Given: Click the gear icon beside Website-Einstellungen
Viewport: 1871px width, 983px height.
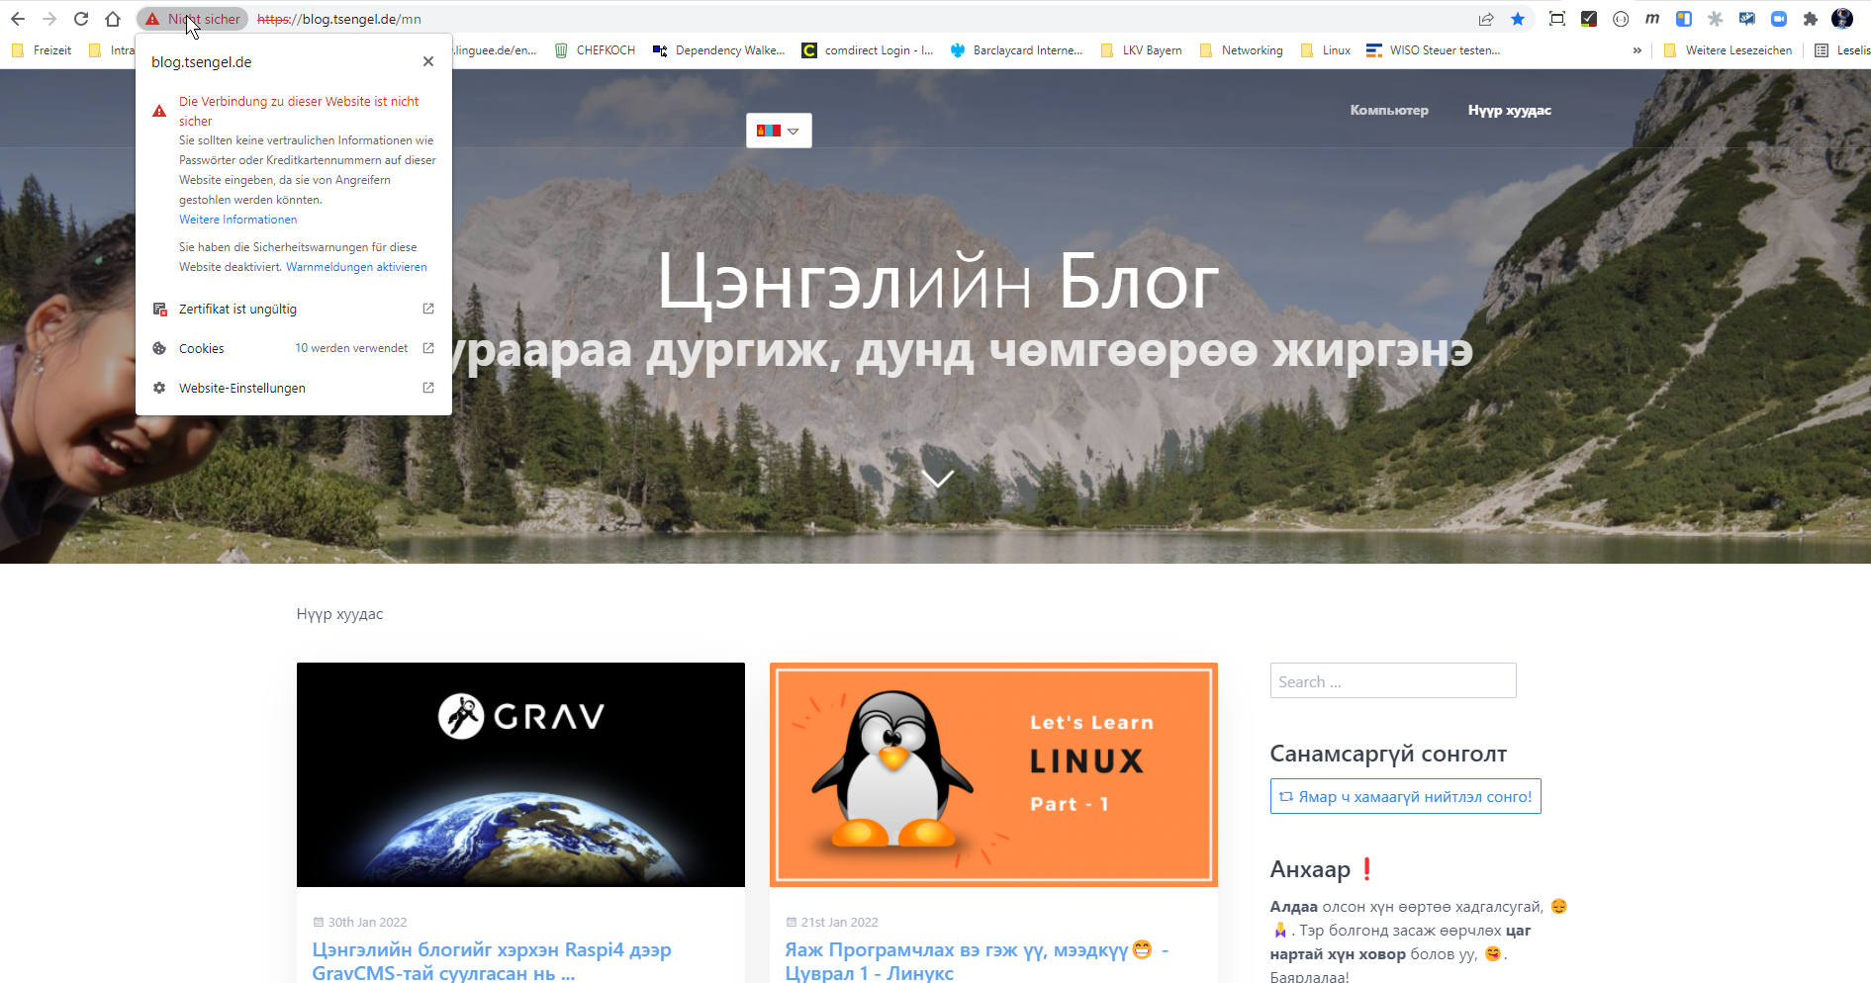Looking at the screenshot, I should pos(159,388).
